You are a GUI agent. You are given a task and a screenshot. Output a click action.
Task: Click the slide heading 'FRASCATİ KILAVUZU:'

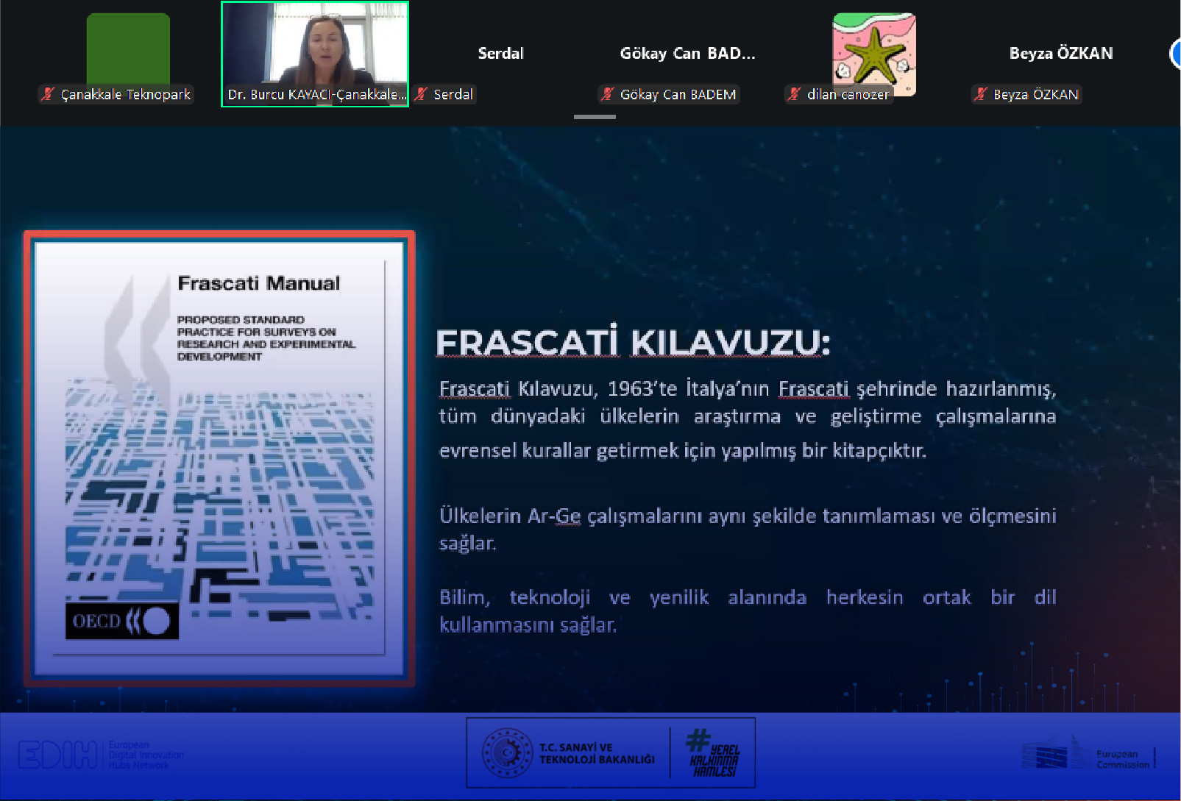(x=633, y=343)
